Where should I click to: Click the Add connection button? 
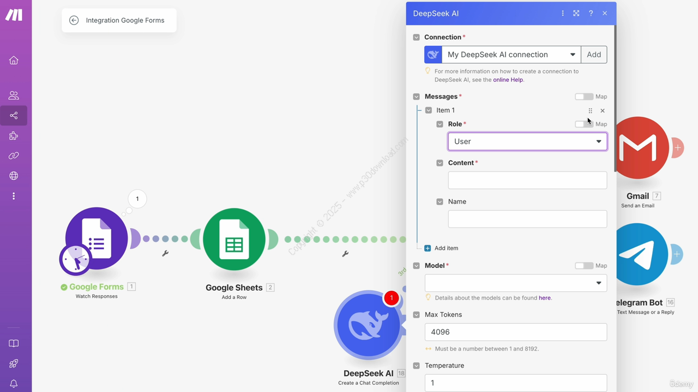[x=594, y=54]
